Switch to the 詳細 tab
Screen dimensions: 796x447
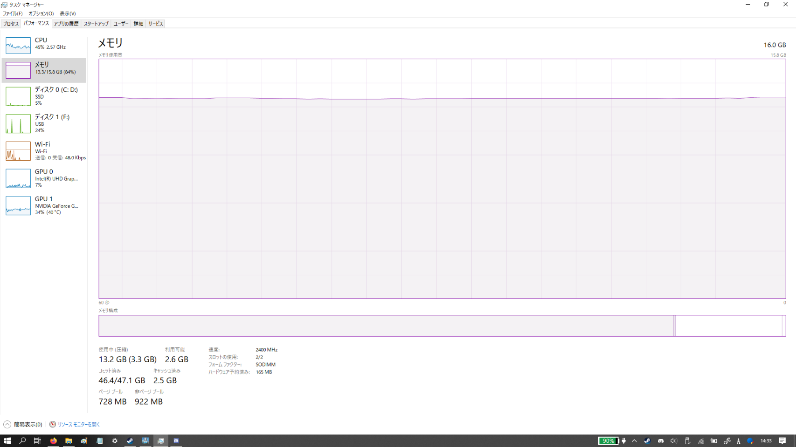tap(138, 24)
